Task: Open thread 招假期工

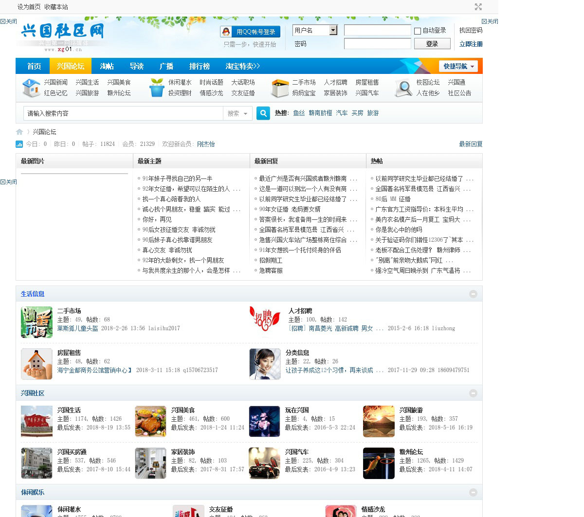Action: coord(271,260)
